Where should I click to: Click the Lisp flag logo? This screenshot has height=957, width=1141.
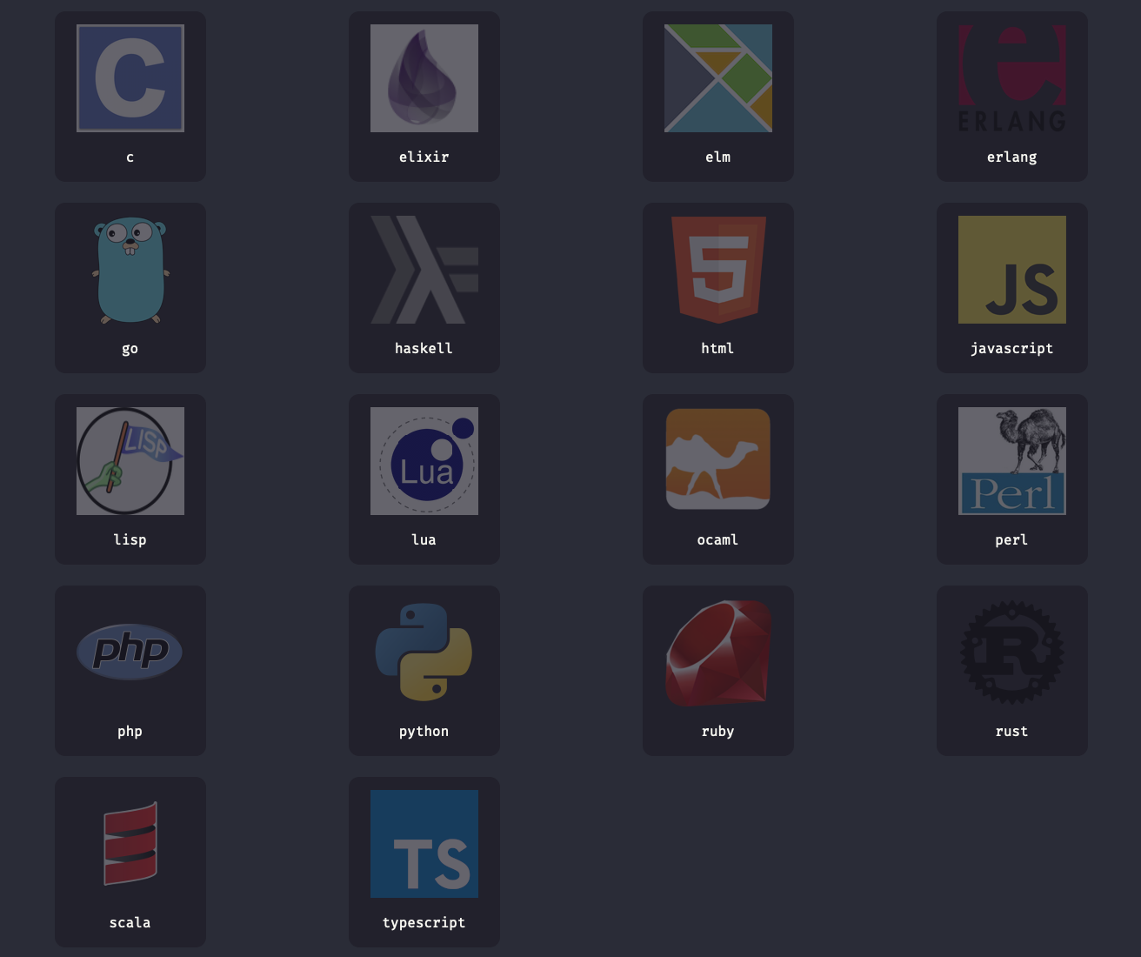point(130,461)
